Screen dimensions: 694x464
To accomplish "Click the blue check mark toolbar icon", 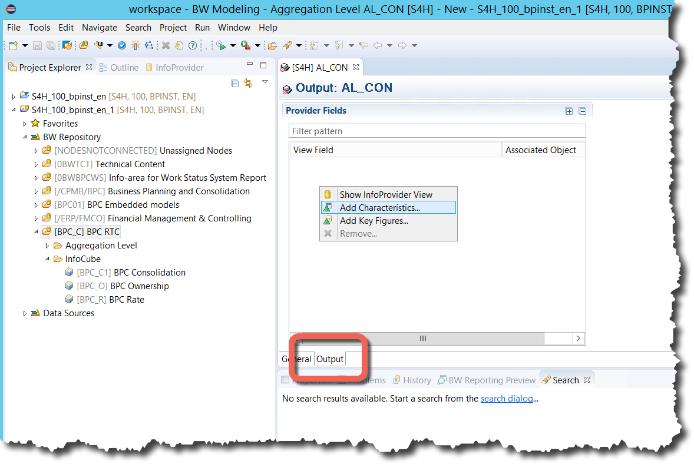I will pyautogui.click(x=122, y=45).
